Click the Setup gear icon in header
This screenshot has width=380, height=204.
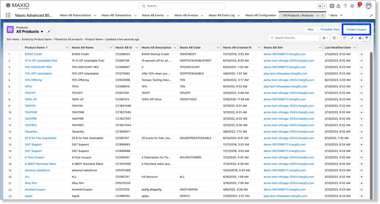click(352, 6)
